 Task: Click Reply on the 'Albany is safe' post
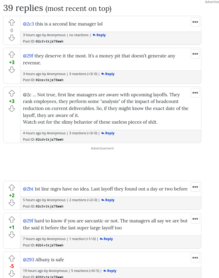(110, 271)
